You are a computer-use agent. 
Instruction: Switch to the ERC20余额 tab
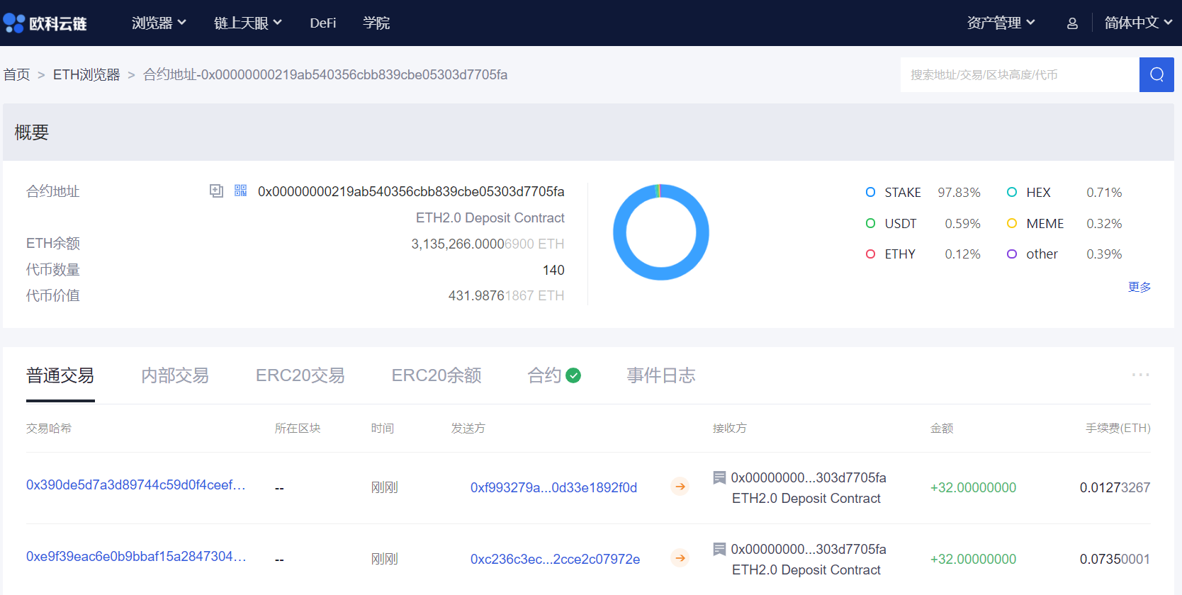click(437, 375)
